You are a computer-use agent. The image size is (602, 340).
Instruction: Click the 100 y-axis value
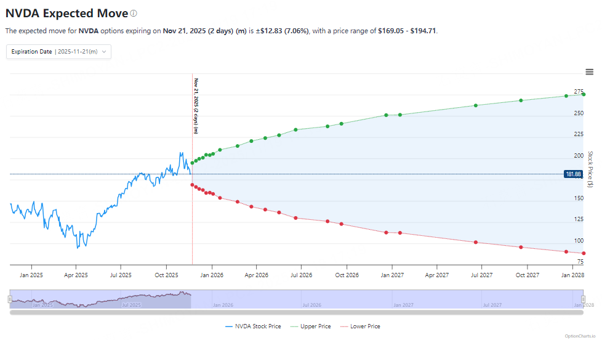click(579, 240)
